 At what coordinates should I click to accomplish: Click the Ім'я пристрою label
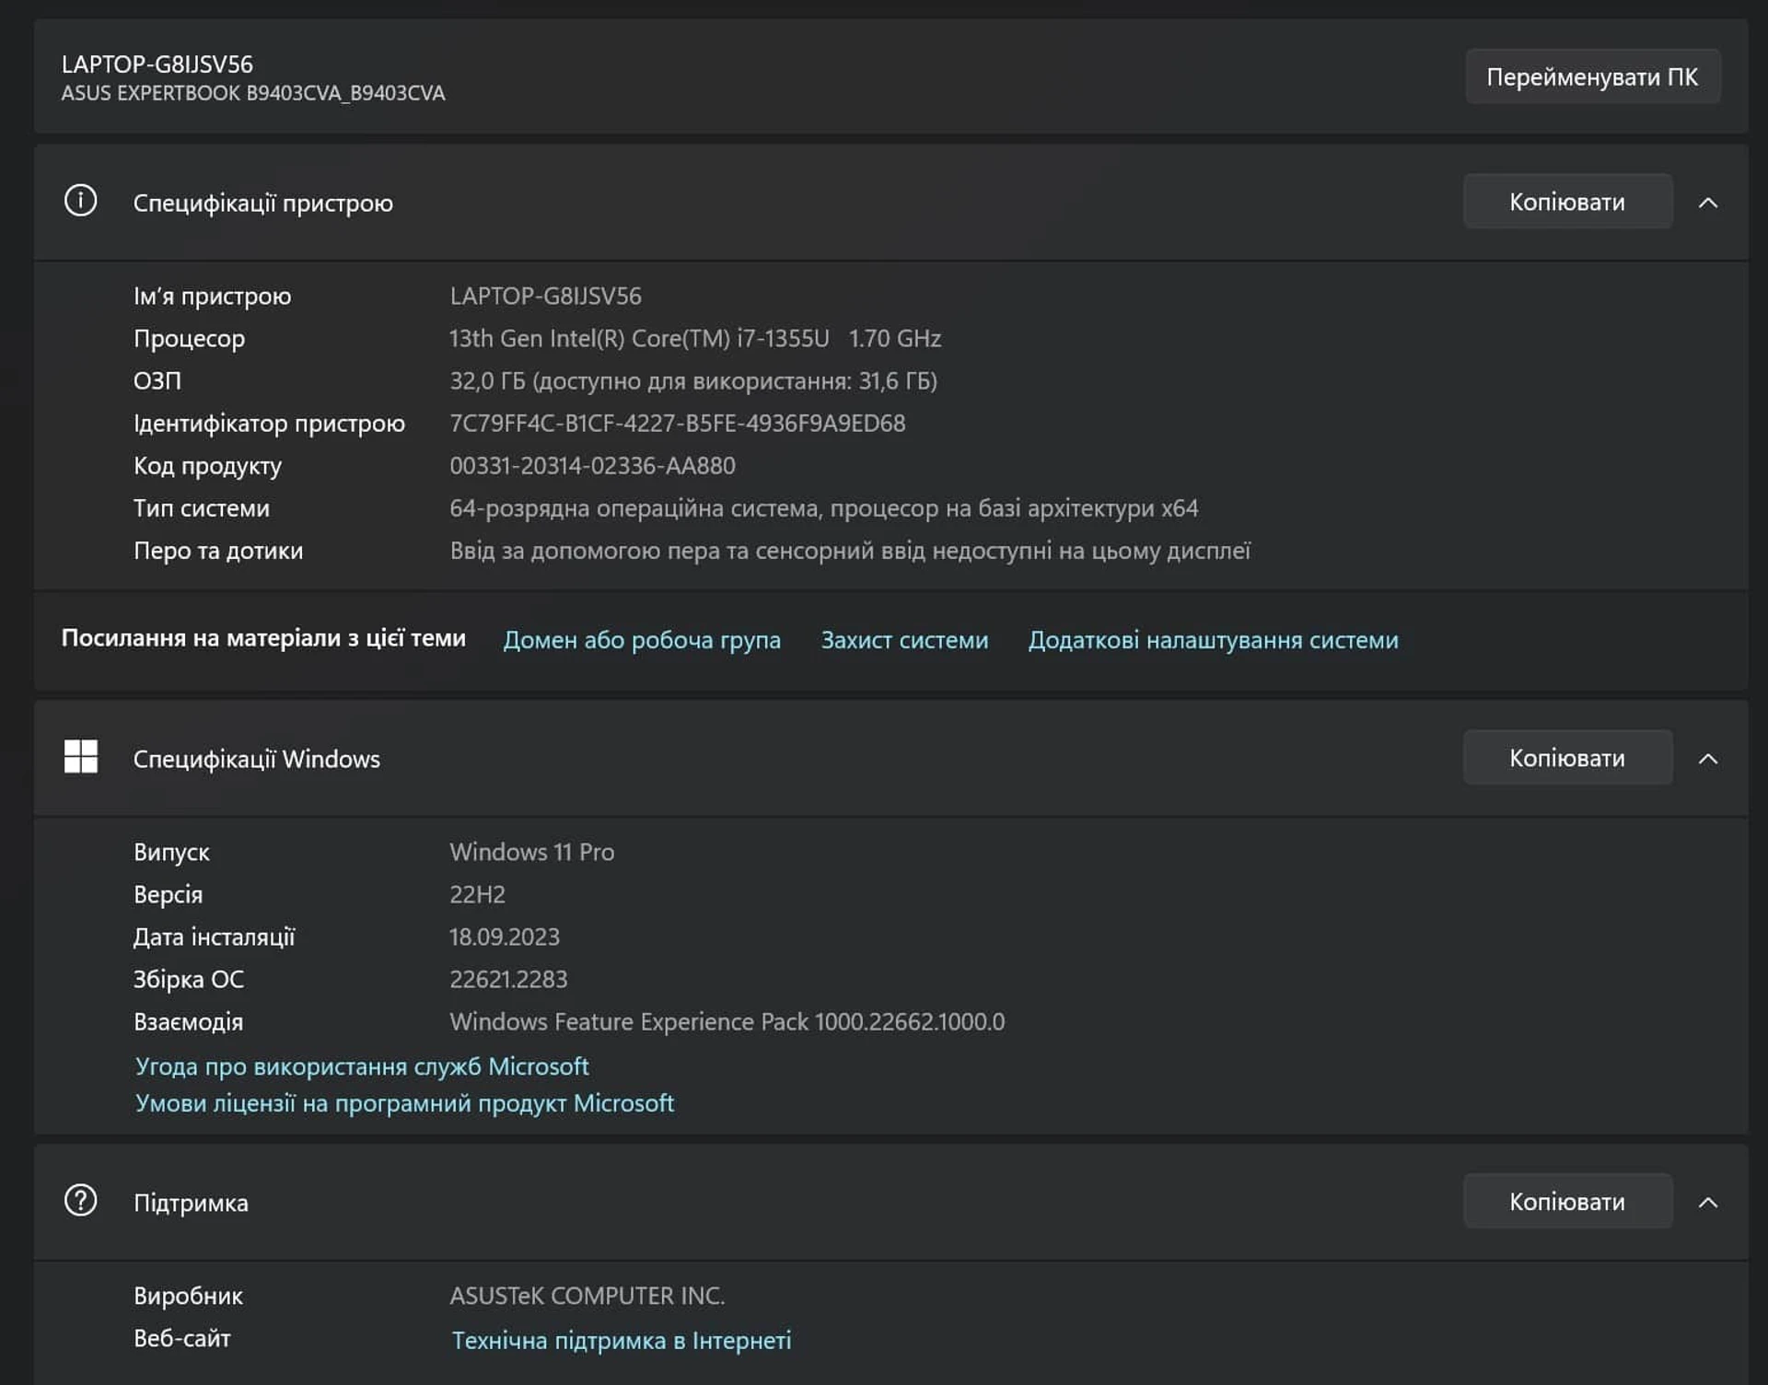212,297
